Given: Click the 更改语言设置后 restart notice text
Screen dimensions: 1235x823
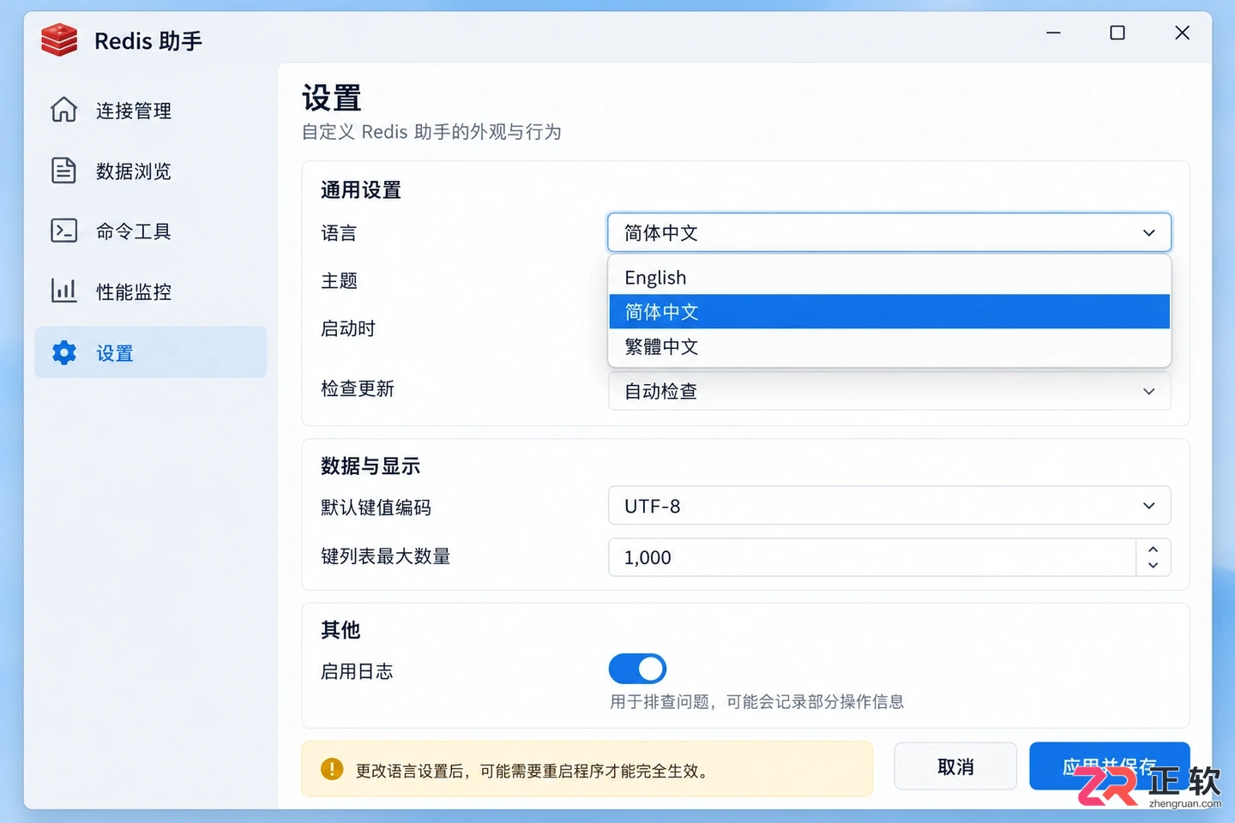Looking at the screenshot, I should click(533, 771).
